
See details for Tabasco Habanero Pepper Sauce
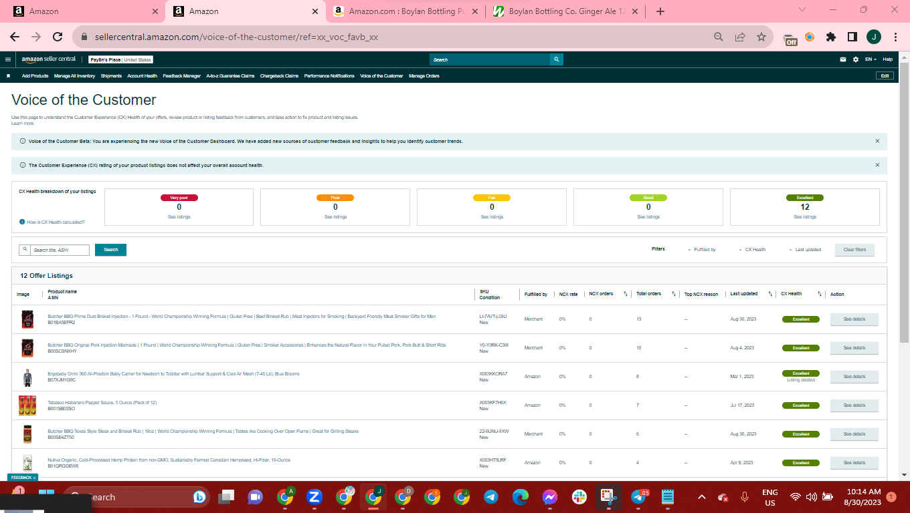854,405
